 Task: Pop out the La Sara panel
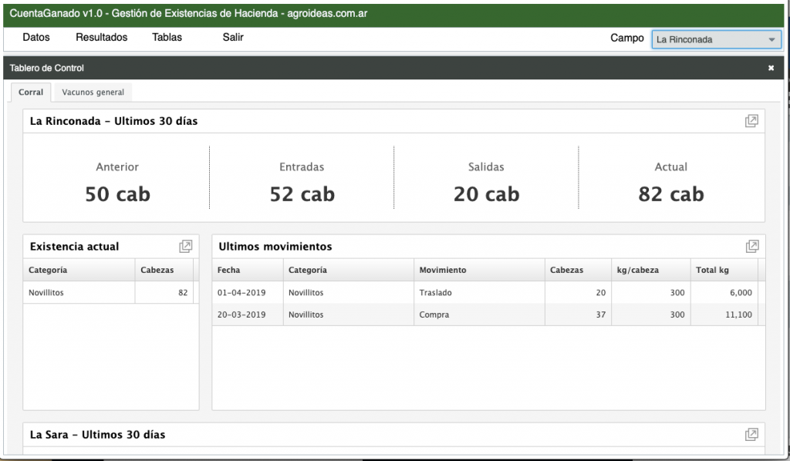point(751,434)
